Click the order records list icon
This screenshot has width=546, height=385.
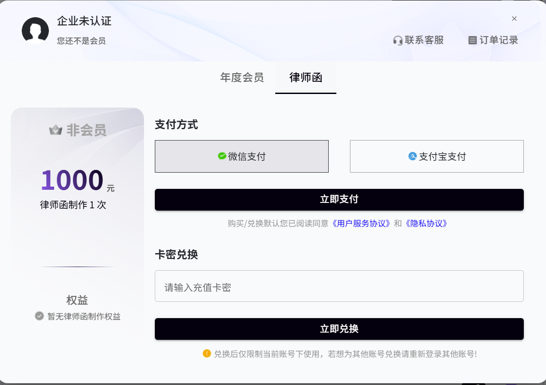coord(472,41)
